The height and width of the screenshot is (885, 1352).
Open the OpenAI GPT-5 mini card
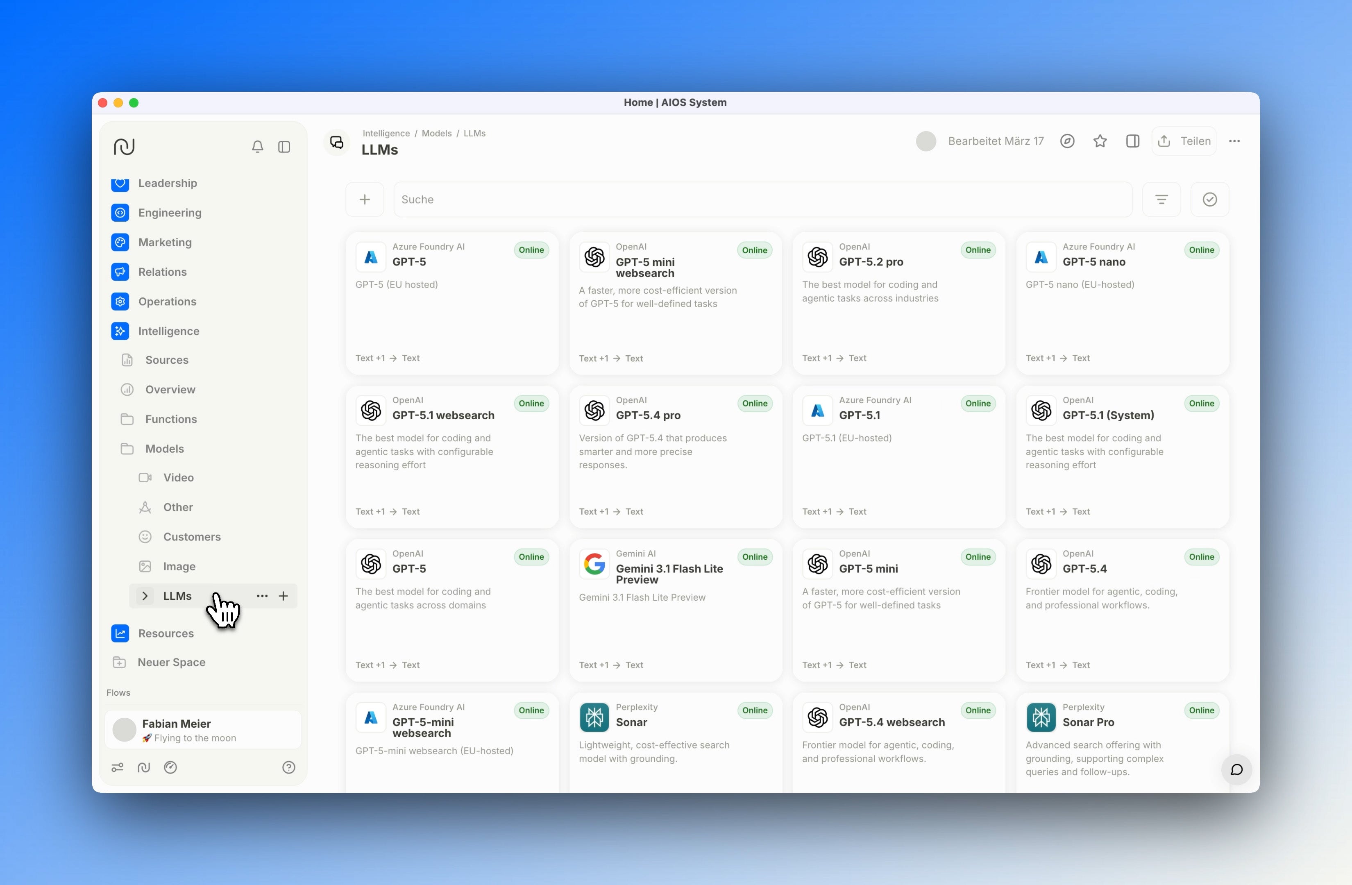tap(899, 610)
